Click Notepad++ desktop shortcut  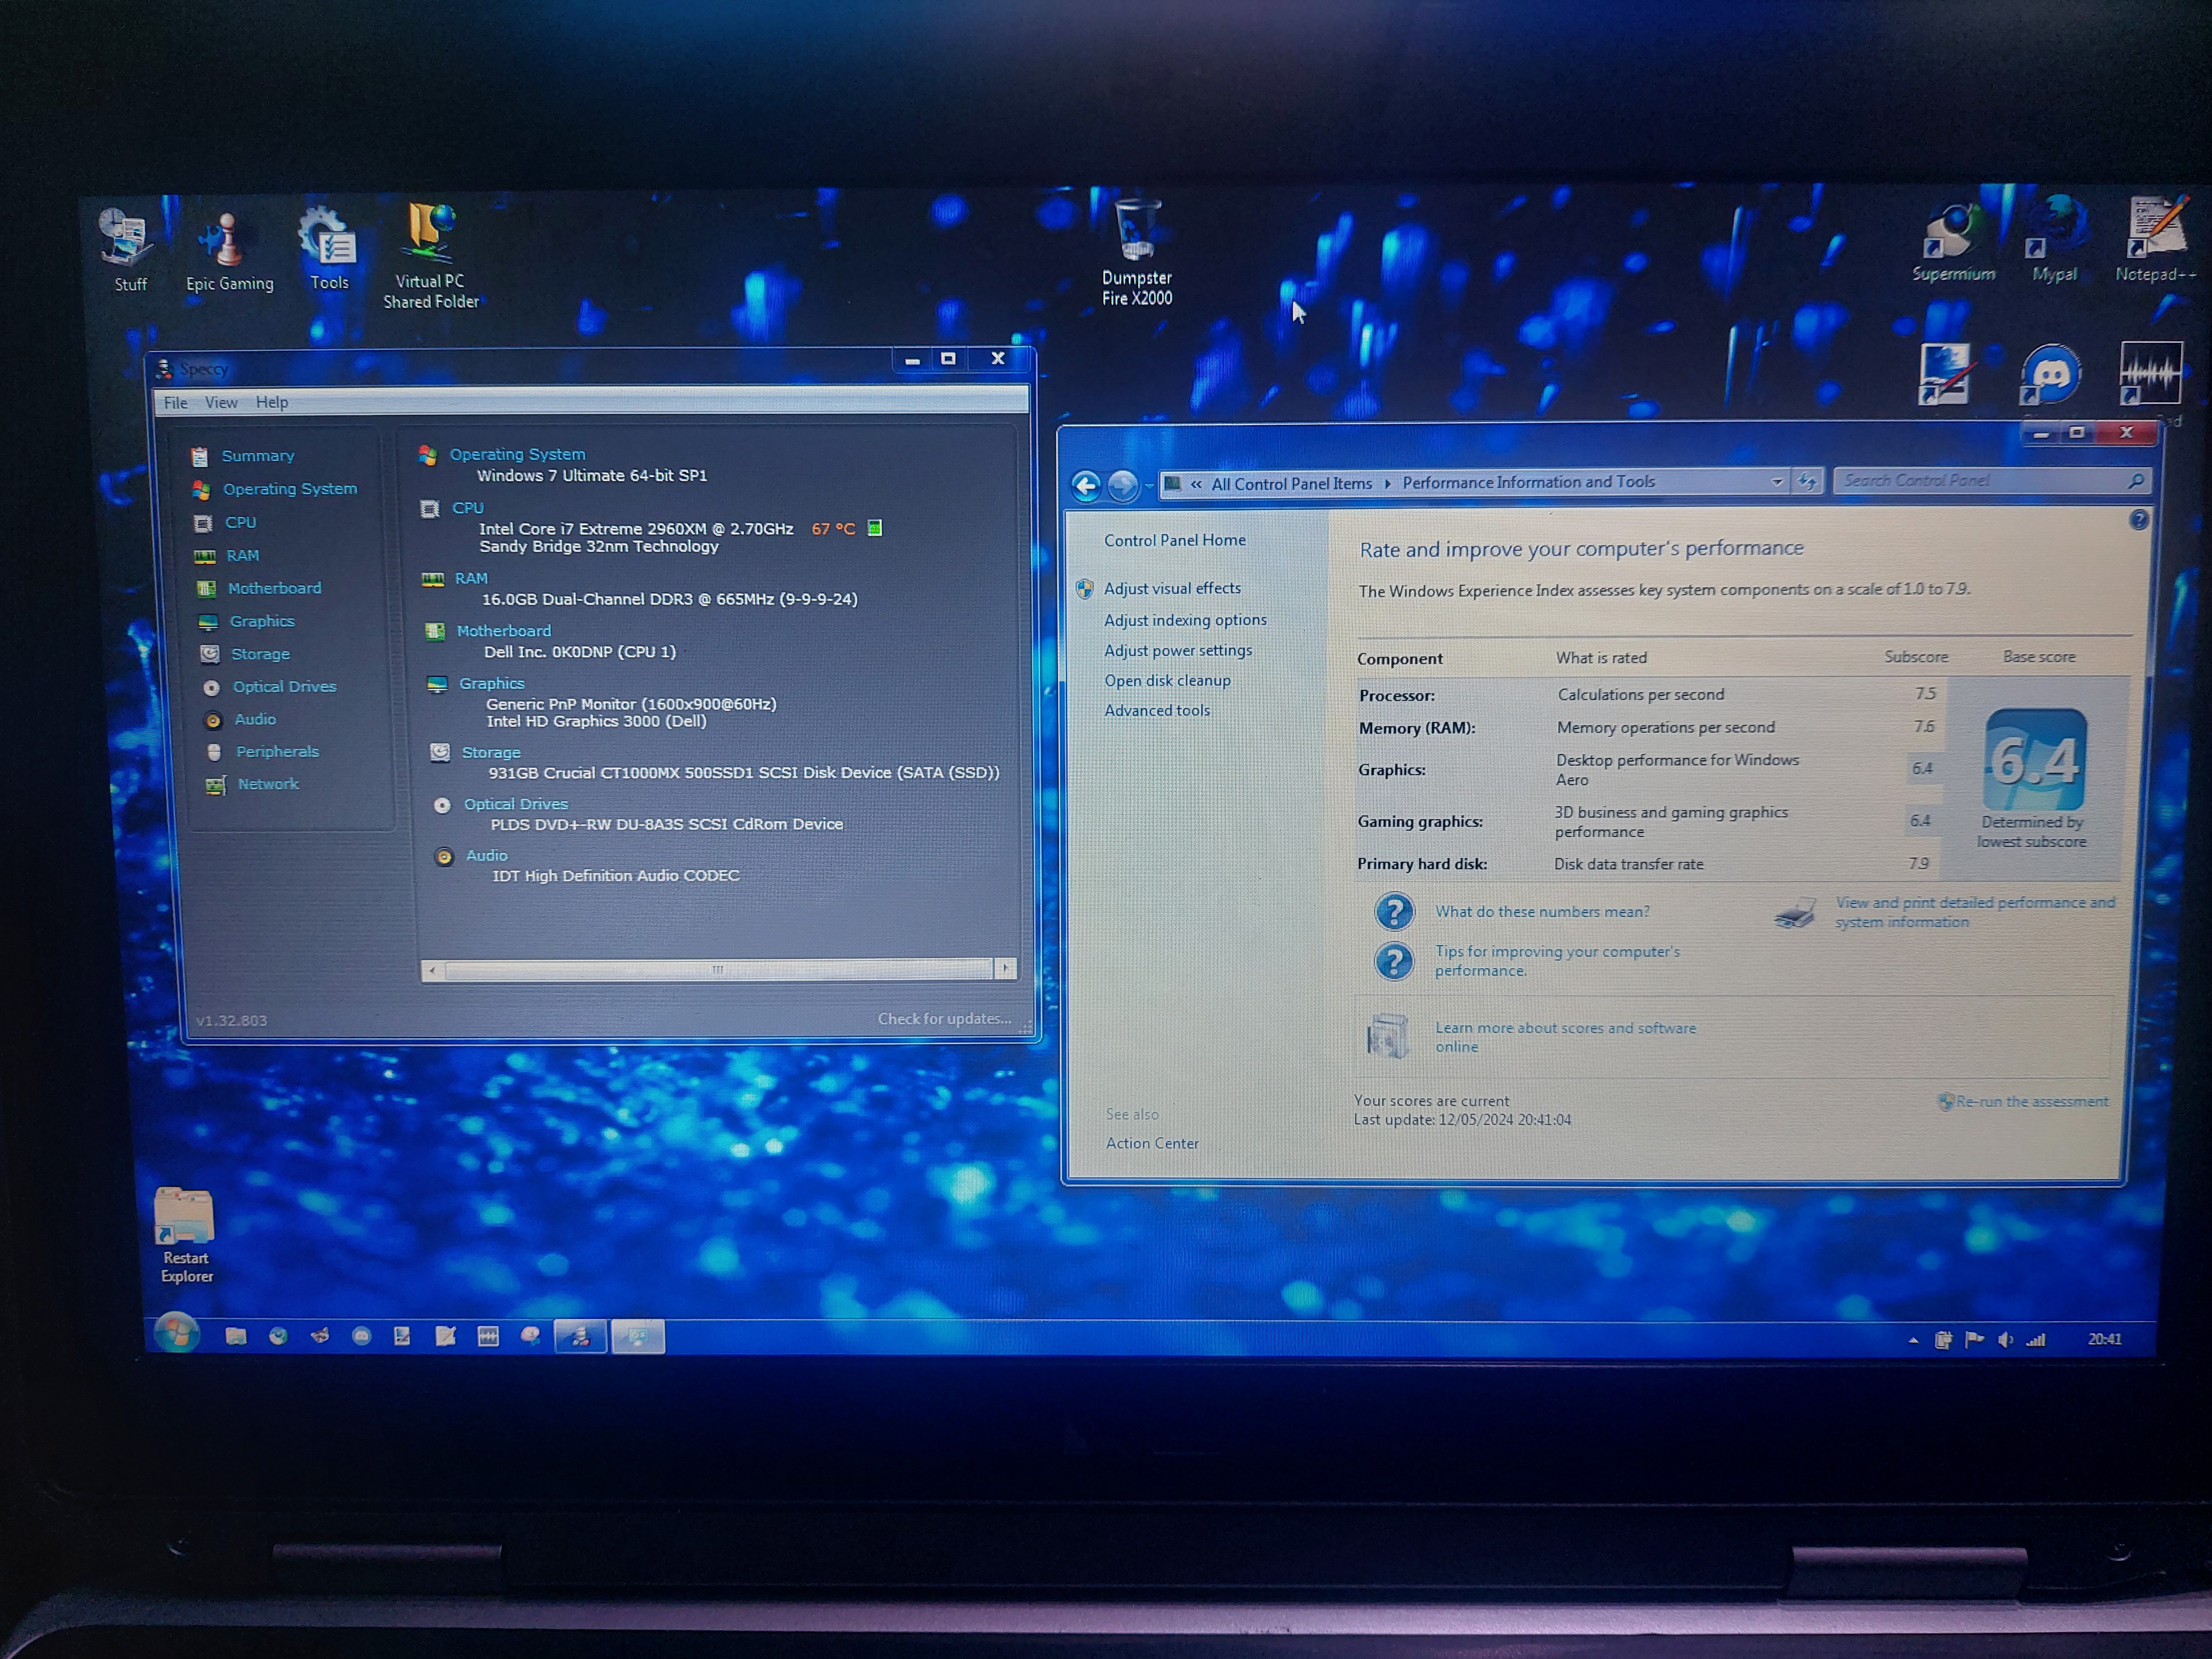(x=2156, y=240)
